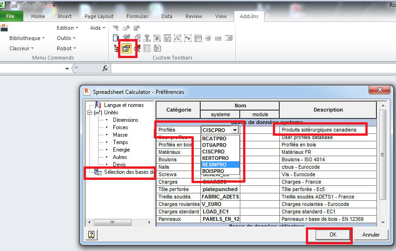Switch to the Insert tab
Screen dimensions: 396x251
[65, 16]
